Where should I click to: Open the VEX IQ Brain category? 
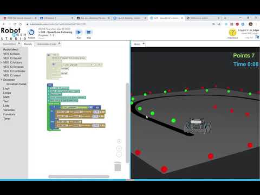point(11,54)
